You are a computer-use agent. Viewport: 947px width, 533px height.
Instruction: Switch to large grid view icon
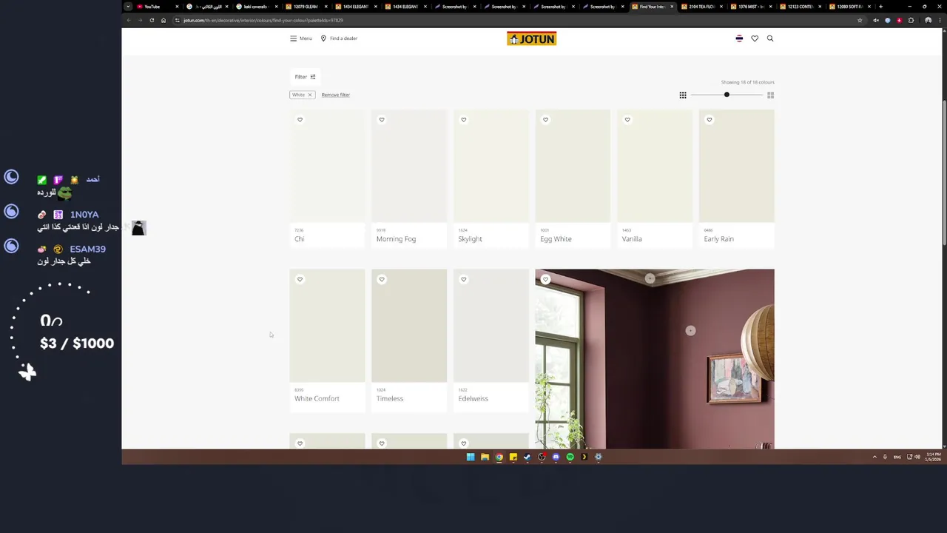pyautogui.click(x=770, y=95)
